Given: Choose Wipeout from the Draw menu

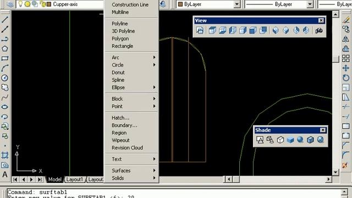Looking at the screenshot, I should [x=132, y=140].
